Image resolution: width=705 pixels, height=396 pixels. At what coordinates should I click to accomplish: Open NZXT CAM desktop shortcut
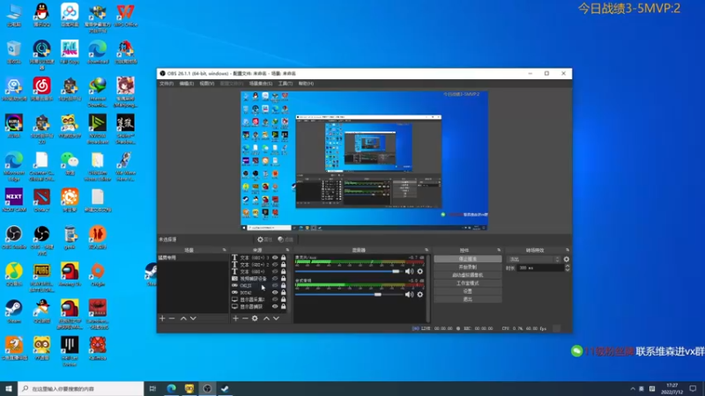[x=14, y=201]
